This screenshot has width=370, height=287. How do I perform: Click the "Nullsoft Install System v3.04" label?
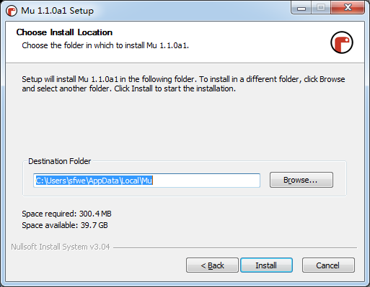click(61, 247)
